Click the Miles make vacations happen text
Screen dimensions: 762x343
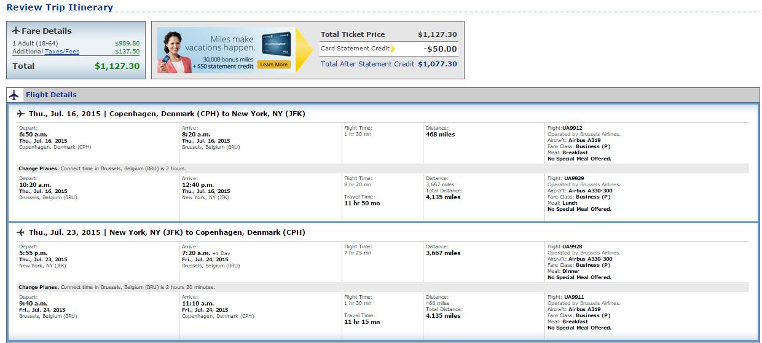(228, 44)
